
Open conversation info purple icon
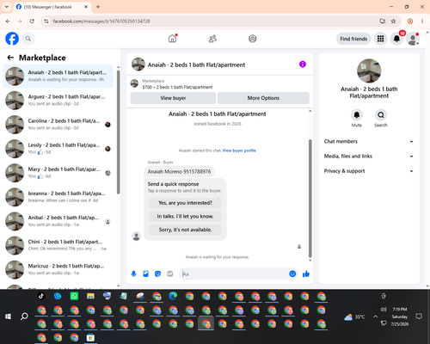click(x=303, y=64)
